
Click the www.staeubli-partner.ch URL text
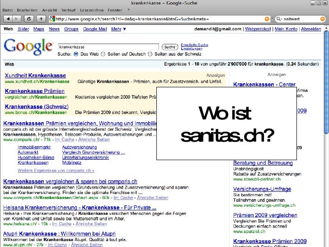tap(257, 179)
